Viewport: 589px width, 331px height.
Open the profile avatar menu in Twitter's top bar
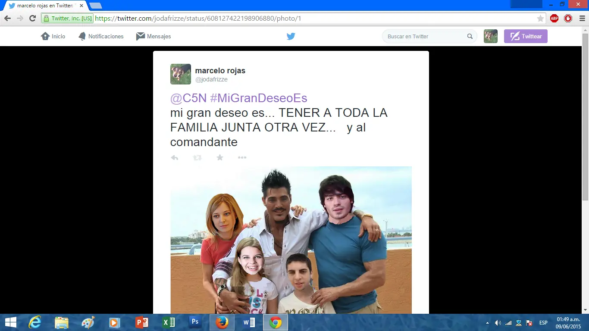491,36
